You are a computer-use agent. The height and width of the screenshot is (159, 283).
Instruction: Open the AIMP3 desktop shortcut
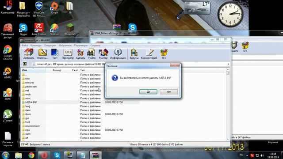pyautogui.click(x=8, y=73)
